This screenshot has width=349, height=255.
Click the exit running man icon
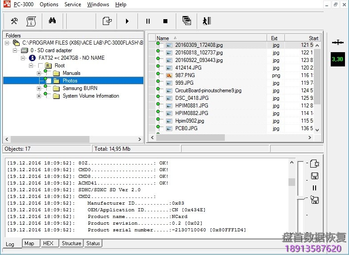(206, 21)
